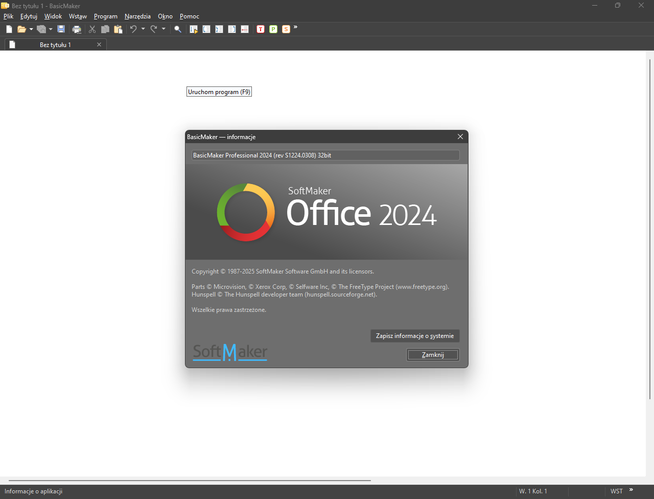Click the Paste clipboard icon

click(x=118, y=29)
